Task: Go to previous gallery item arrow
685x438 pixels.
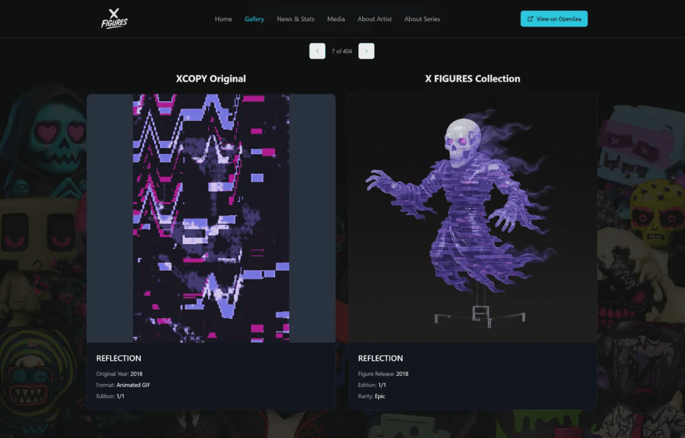Action: coord(317,51)
